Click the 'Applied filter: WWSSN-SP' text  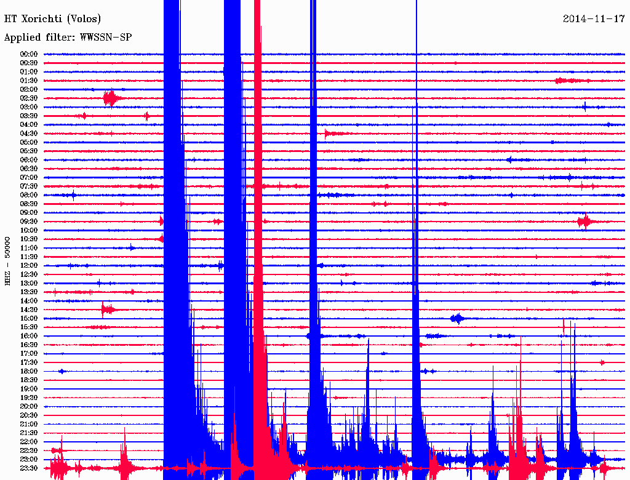coord(68,37)
